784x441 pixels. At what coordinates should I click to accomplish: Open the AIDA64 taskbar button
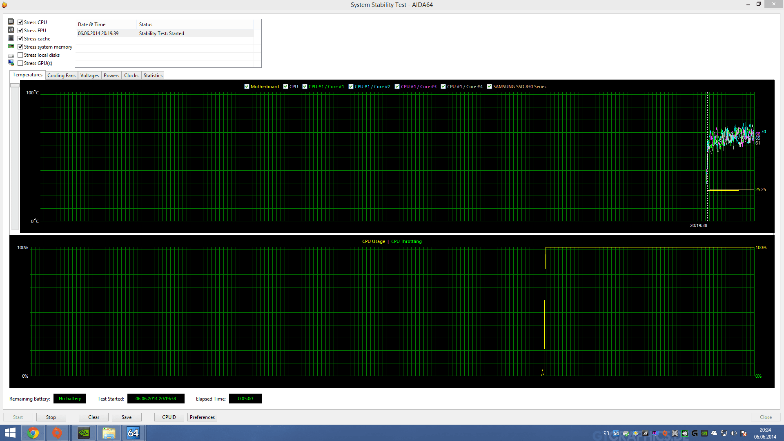point(133,433)
